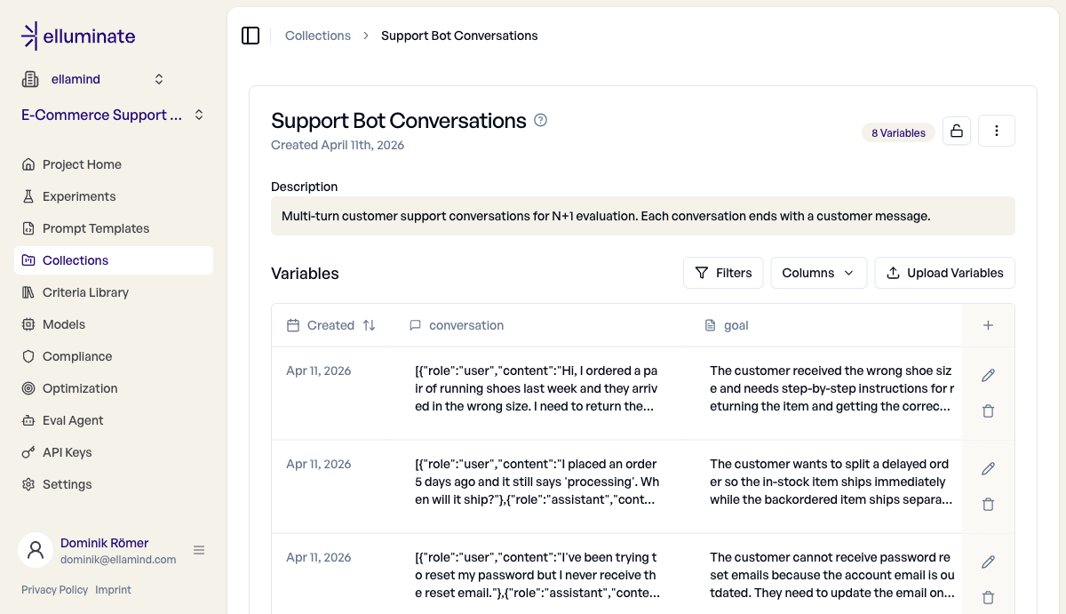Open the three-dot options menu
Image resolution: width=1066 pixels, height=614 pixels.
point(997,130)
